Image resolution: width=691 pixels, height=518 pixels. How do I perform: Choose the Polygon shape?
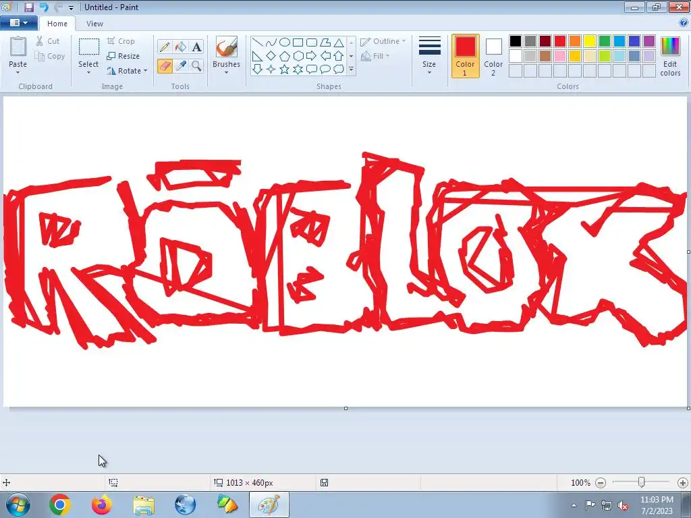(x=325, y=42)
